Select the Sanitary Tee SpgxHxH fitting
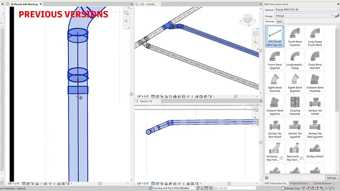This screenshot has width=340, height=191. 295,128
